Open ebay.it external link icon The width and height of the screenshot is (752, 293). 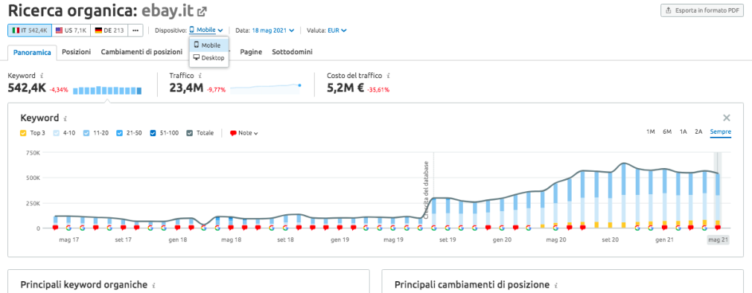coord(203,11)
